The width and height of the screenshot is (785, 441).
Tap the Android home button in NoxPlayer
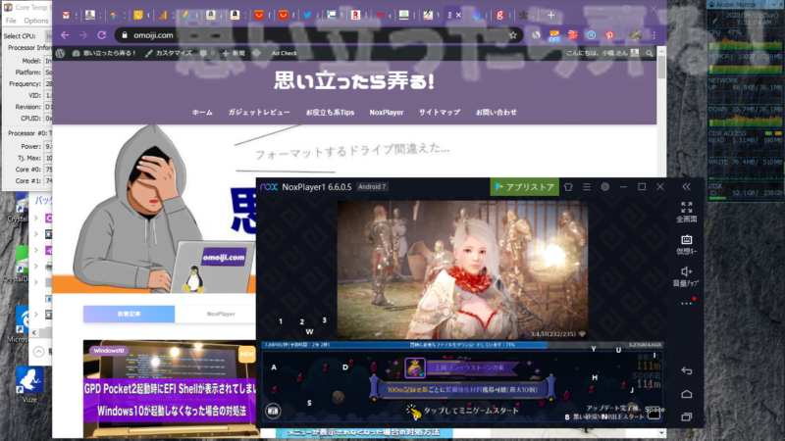coord(686,394)
